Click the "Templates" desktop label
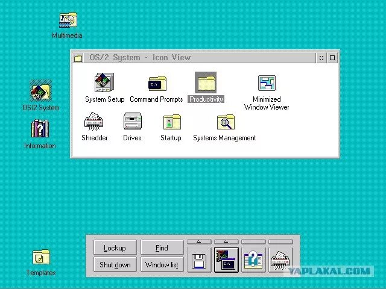386x289 pixels. point(41,273)
